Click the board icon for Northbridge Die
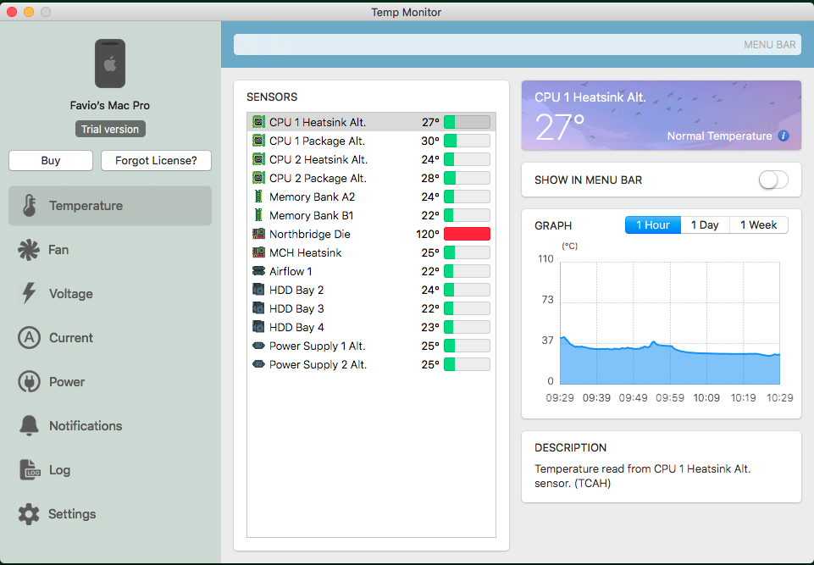 tap(258, 234)
